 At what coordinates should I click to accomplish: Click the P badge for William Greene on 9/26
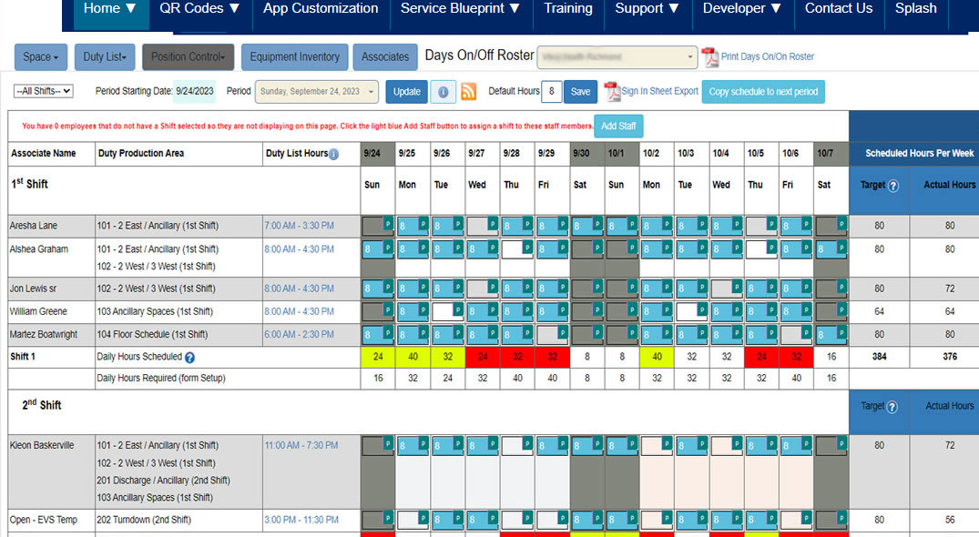tap(457, 308)
